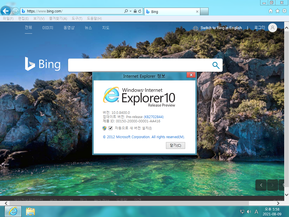
Task: Select the Bing browser tab
Action: pyautogui.click(x=172, y=12)
